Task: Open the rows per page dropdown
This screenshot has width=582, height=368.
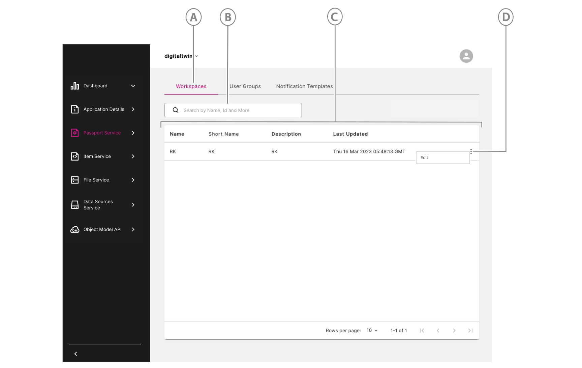Action: coord(372,331)
